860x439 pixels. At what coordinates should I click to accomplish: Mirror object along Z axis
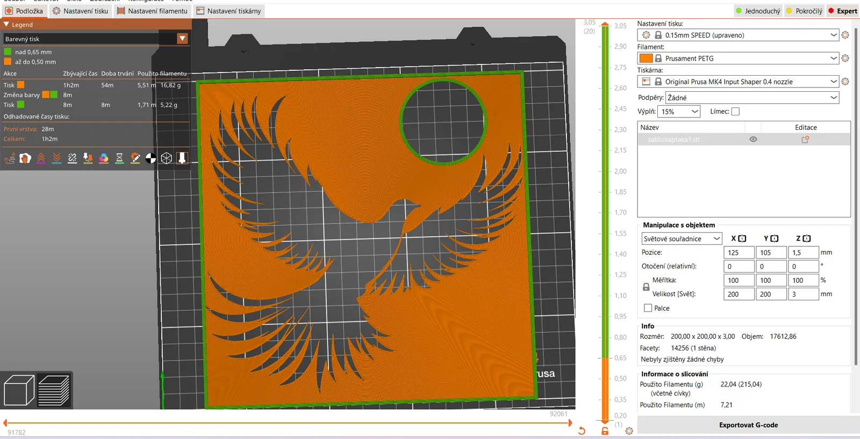click(807, 238)
